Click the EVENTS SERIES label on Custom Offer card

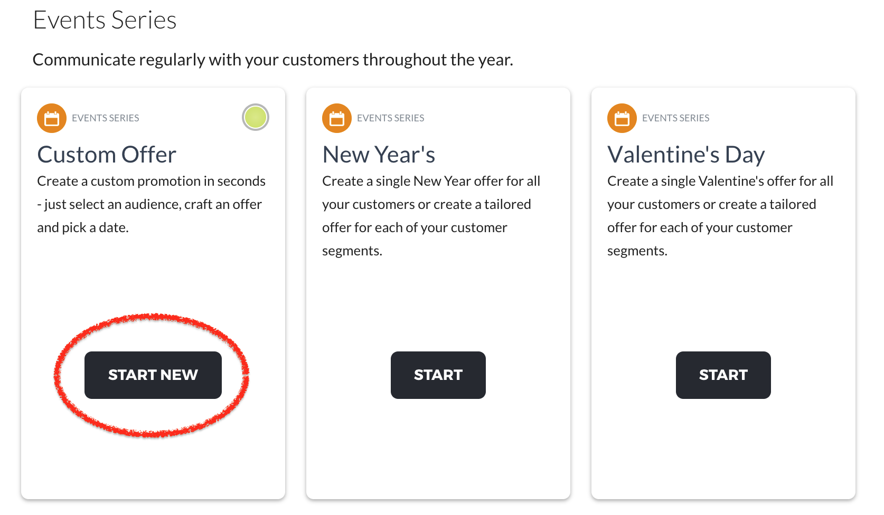click(x=106, y=118)
